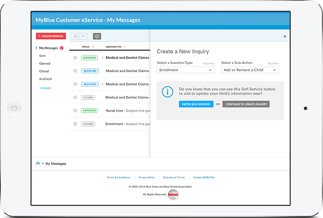Click the CLOSED badge on the Enrollment row
The image size is (323, 218).
[x=88, y=124]
